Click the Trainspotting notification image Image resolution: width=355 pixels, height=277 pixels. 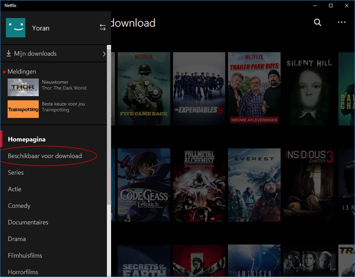23,109
